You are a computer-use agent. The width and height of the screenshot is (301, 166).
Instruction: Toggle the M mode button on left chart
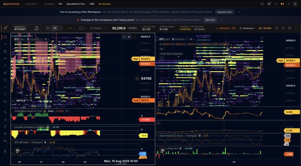coord(129,37)
